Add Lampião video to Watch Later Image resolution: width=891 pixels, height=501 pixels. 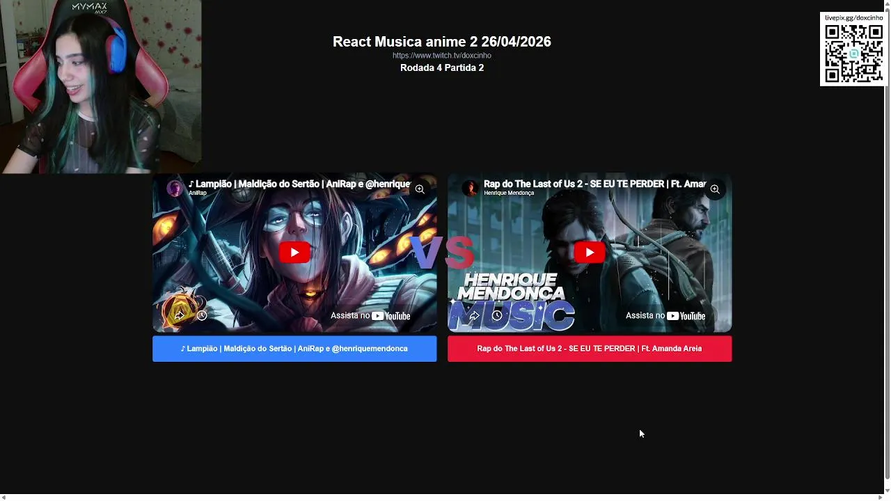202,316
